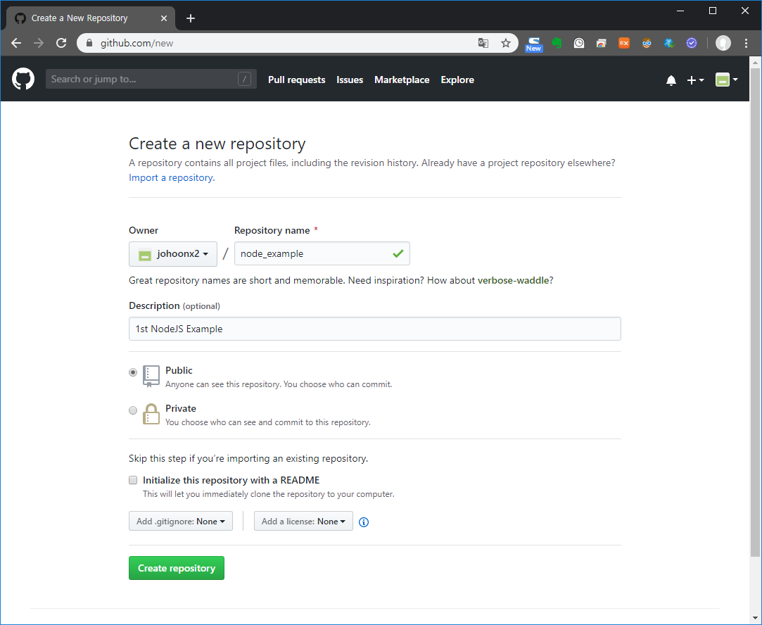The image size is (762, 625).
Task: Open Marketplace
Action: 402,80
